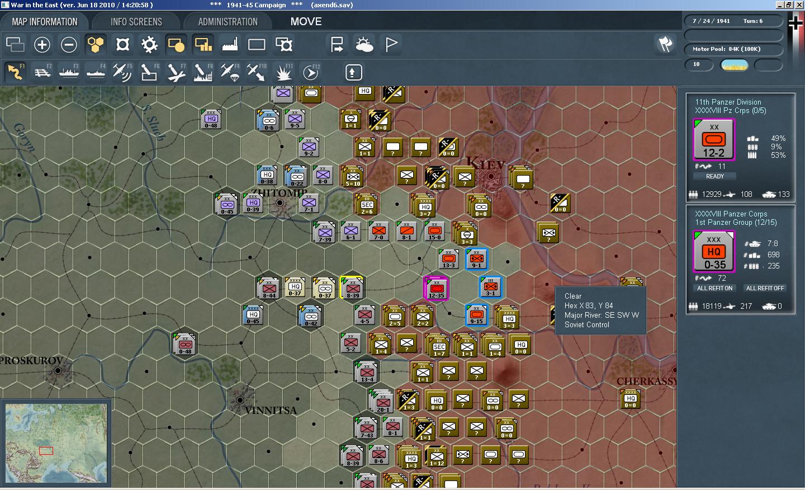The width and height of the screenshot is (805, 490).
Task: Click the Proskurov city hex
Action: (58, 371)
